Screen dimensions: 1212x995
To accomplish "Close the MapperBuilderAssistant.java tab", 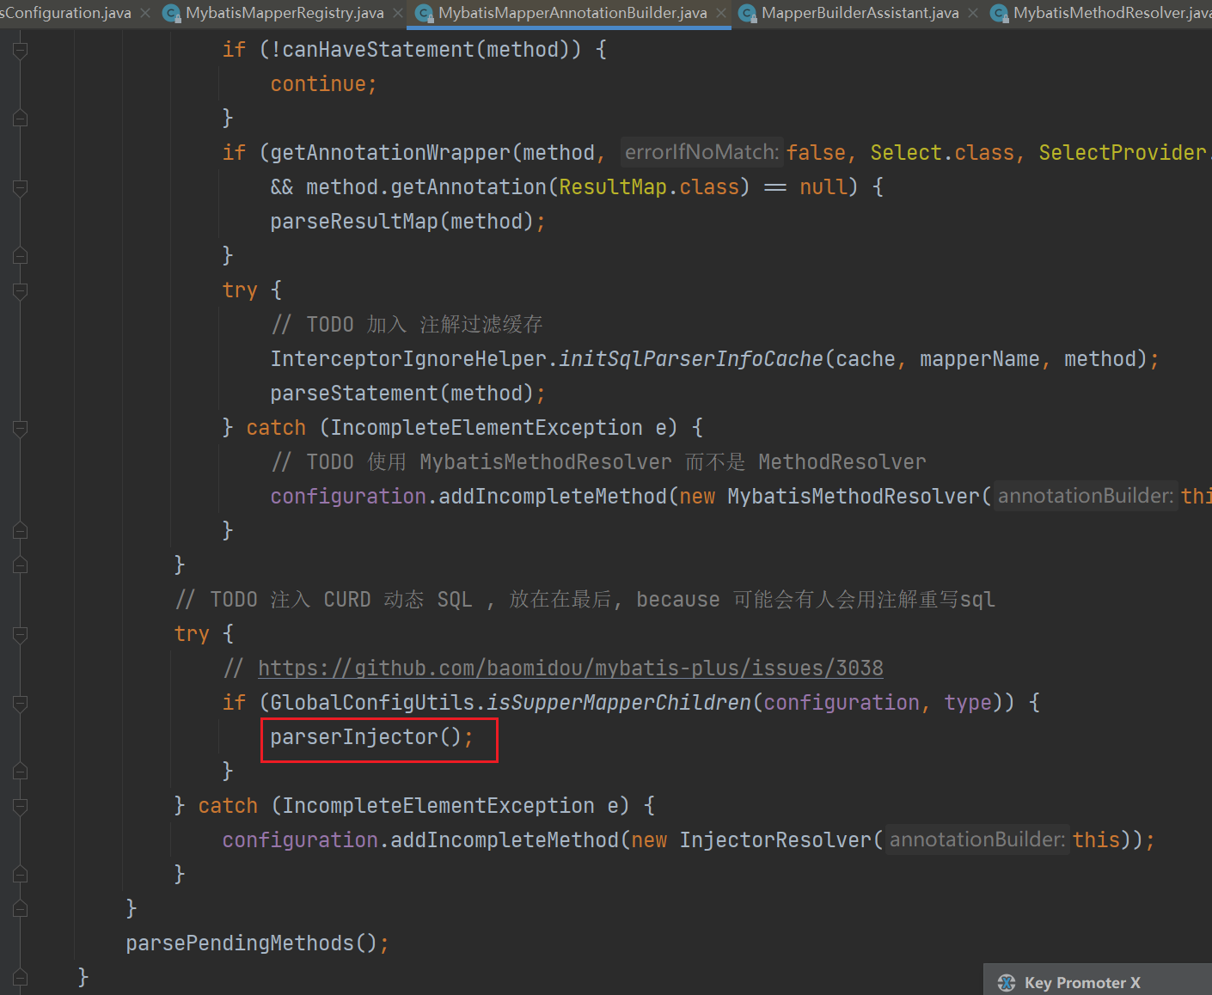I will 973,13.
